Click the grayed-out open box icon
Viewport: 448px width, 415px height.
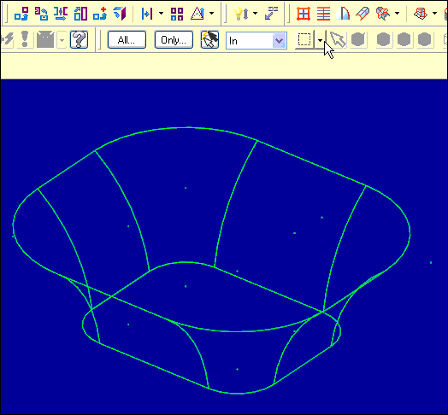click(x=45, y=39)
